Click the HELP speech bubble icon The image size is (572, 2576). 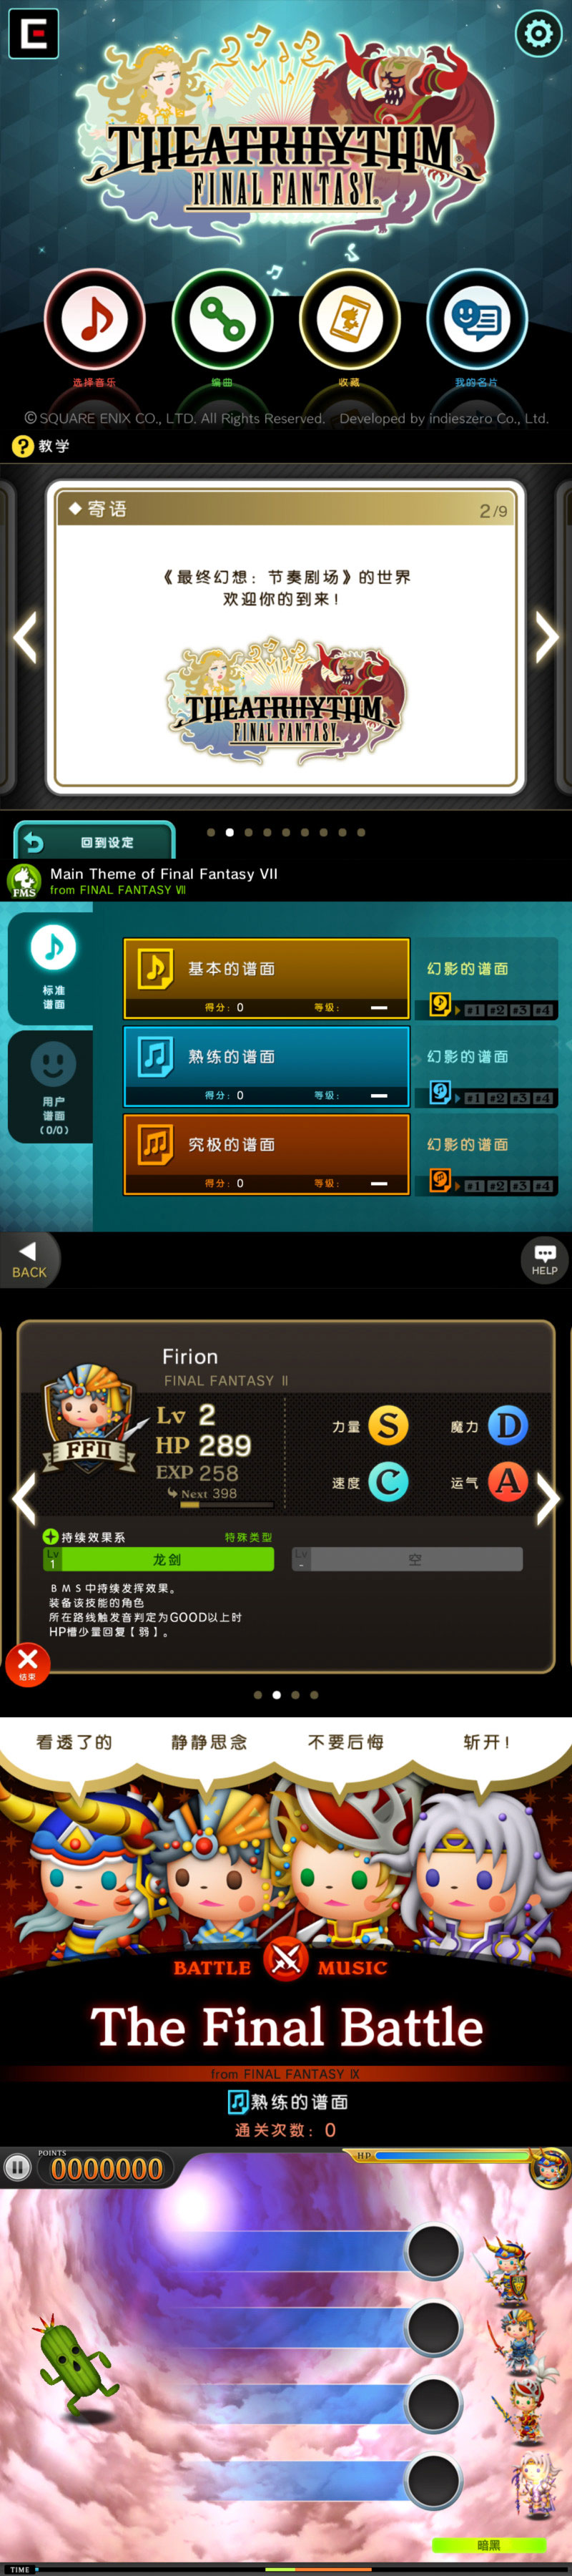click(544, 1259)
